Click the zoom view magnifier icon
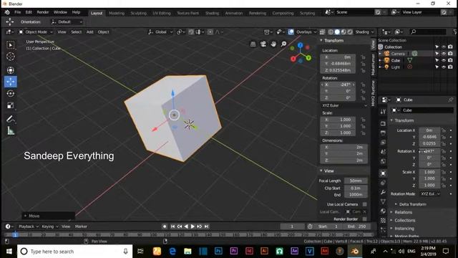The height and width of the screenshot is (258, 458). pyautogui.click(x=283, y=44)
